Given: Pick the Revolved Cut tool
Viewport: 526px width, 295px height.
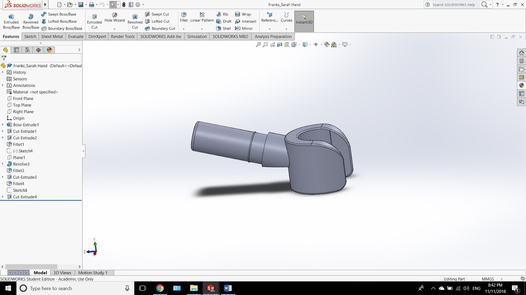Looking at the screenshot, I should 135,22.
